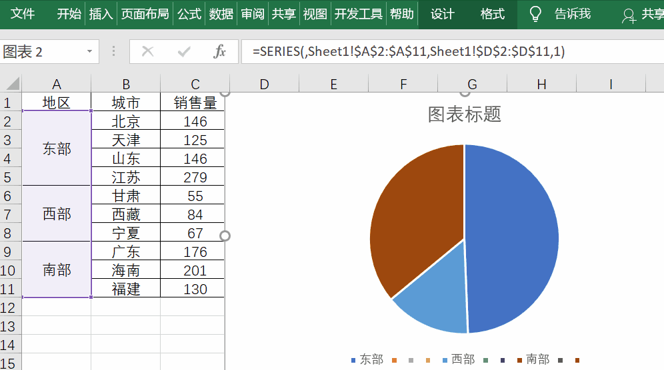The height and width of the screenshot is (370, 664).
Task: Click the 江苏 cell
Action: tap(126, 177)
